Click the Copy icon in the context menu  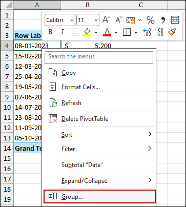click(x=53, y=72)
